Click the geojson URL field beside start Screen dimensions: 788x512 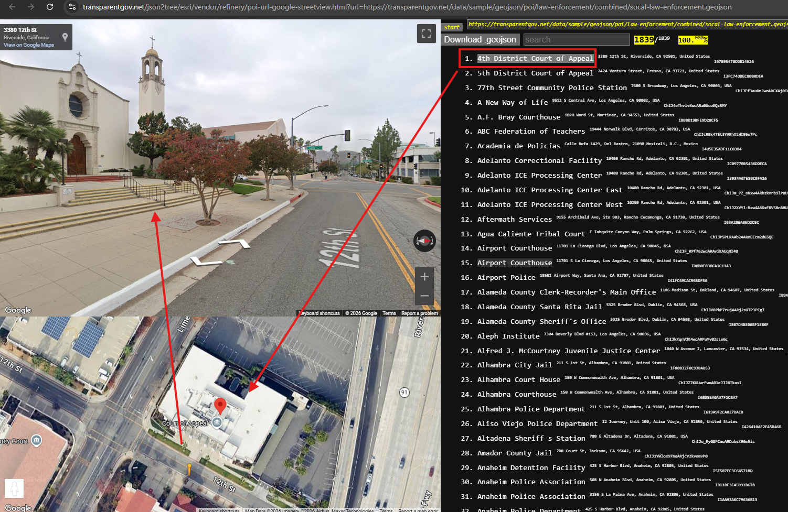[x=627, y=24]
